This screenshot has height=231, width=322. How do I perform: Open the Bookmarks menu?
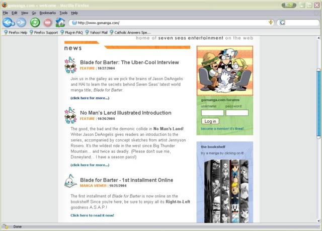47,13
